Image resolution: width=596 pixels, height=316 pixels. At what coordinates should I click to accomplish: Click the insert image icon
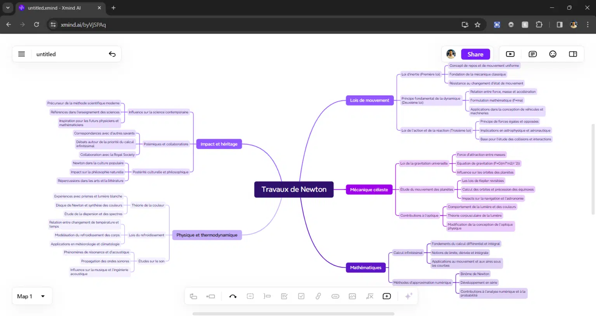coord(352,296)
